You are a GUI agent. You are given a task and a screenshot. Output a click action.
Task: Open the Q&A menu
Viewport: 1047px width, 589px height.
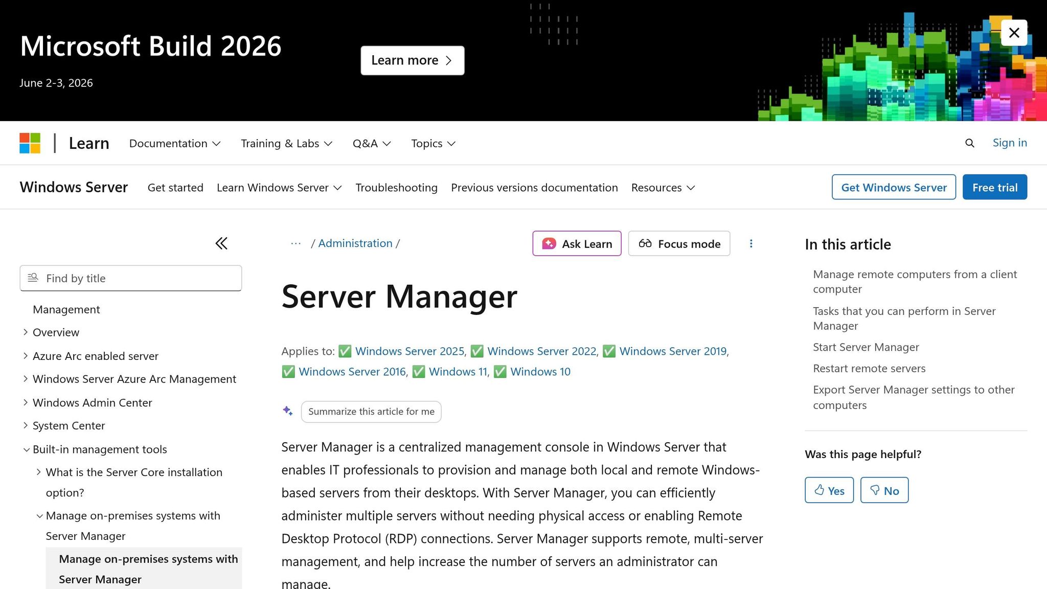click(x=371, y=143)
